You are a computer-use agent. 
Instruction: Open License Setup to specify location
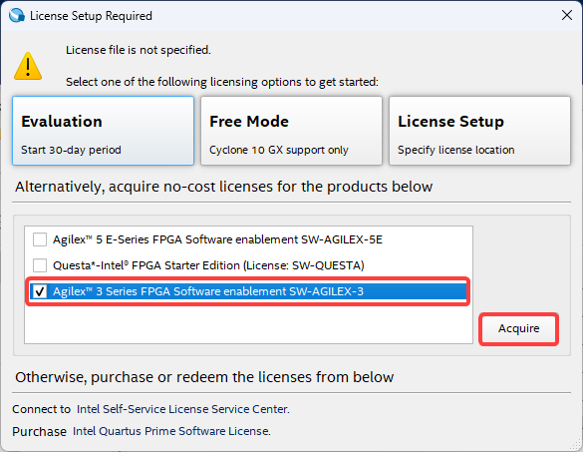point(479,131)
